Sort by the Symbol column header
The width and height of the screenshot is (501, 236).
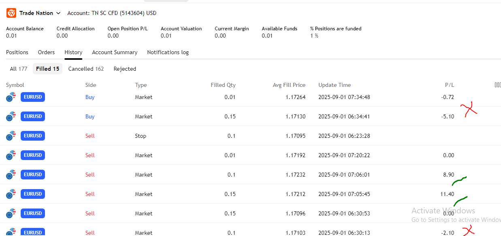(x=15, y=85)
